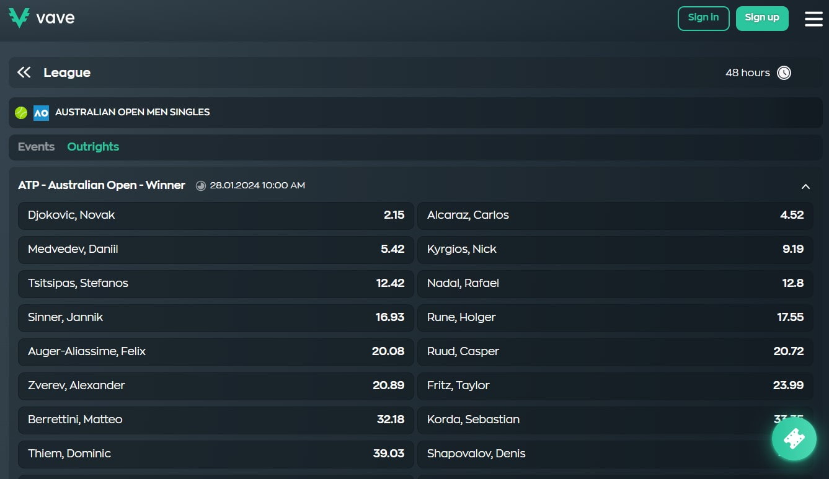Pick Tsitsipas, Stefanos at 12.42
The image size is (829, 479).
(x=216, y=283)
